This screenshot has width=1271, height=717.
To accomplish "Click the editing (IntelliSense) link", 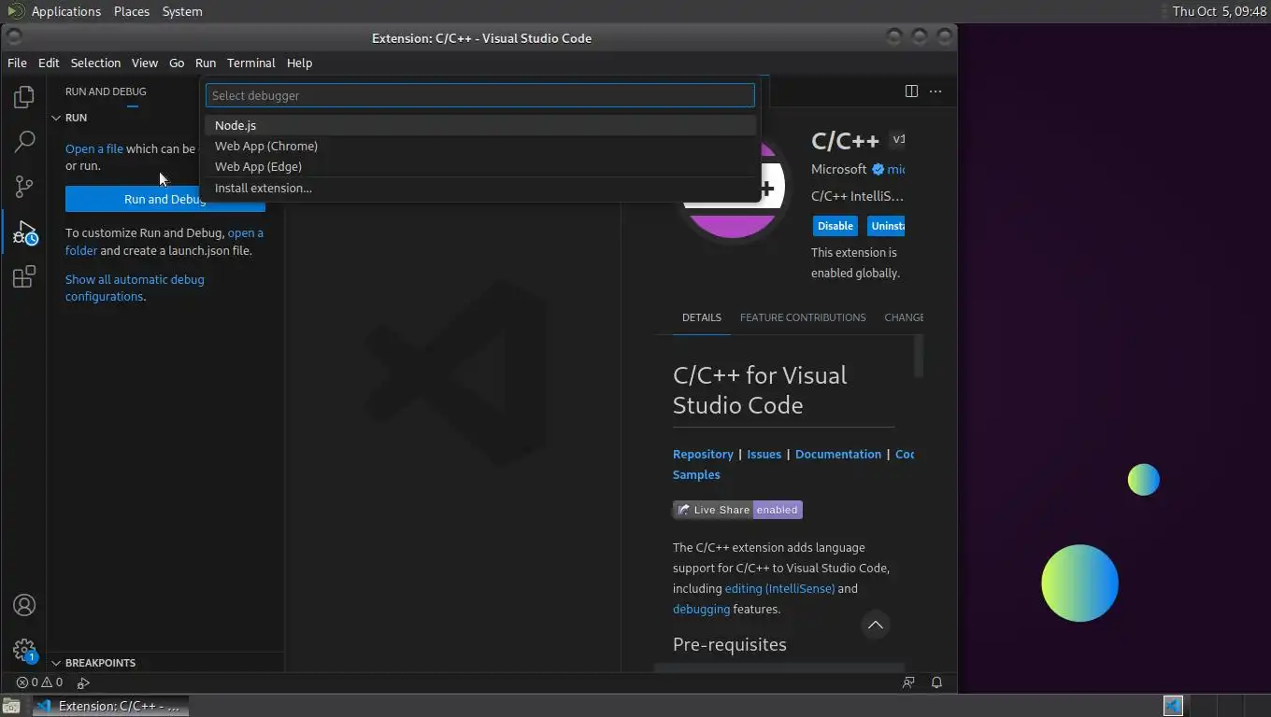I will (779, 588).
